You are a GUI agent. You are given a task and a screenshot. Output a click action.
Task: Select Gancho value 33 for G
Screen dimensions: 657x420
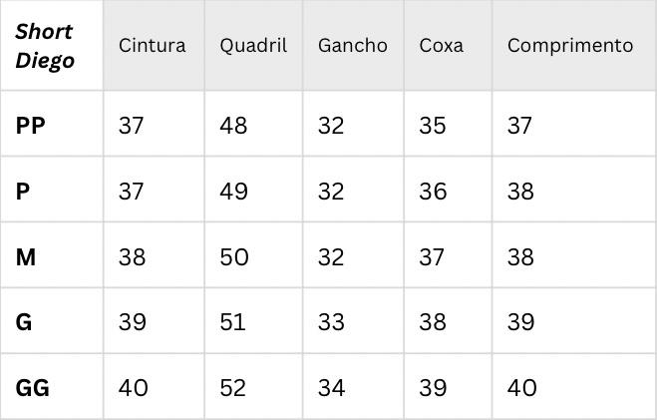pos(331,322)
